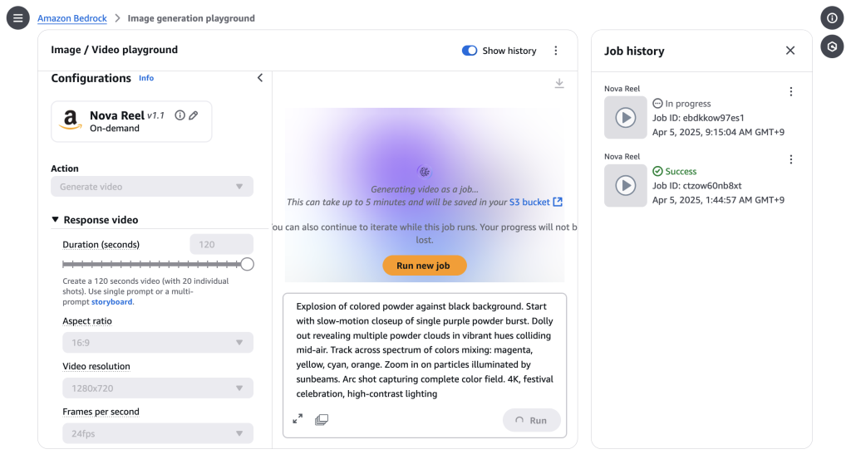Collapse the Configurations panel with chevron

pos(259,78)
